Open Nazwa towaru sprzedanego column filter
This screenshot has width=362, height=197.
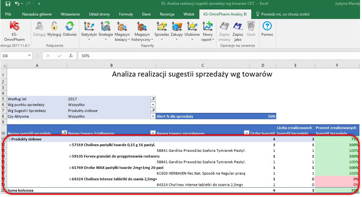(247, 133)
